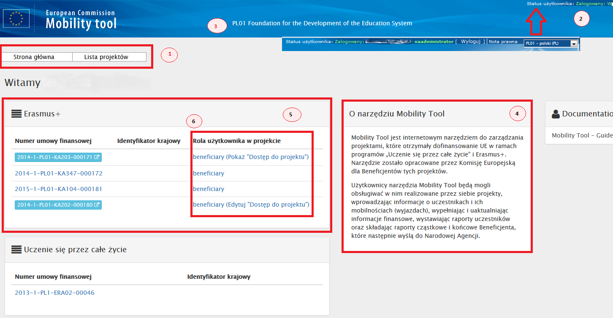Viewport: 613px width, 318px height.
Task: Open project 2015-1-PL01-KA104-000181
Action: pos(58,189)
